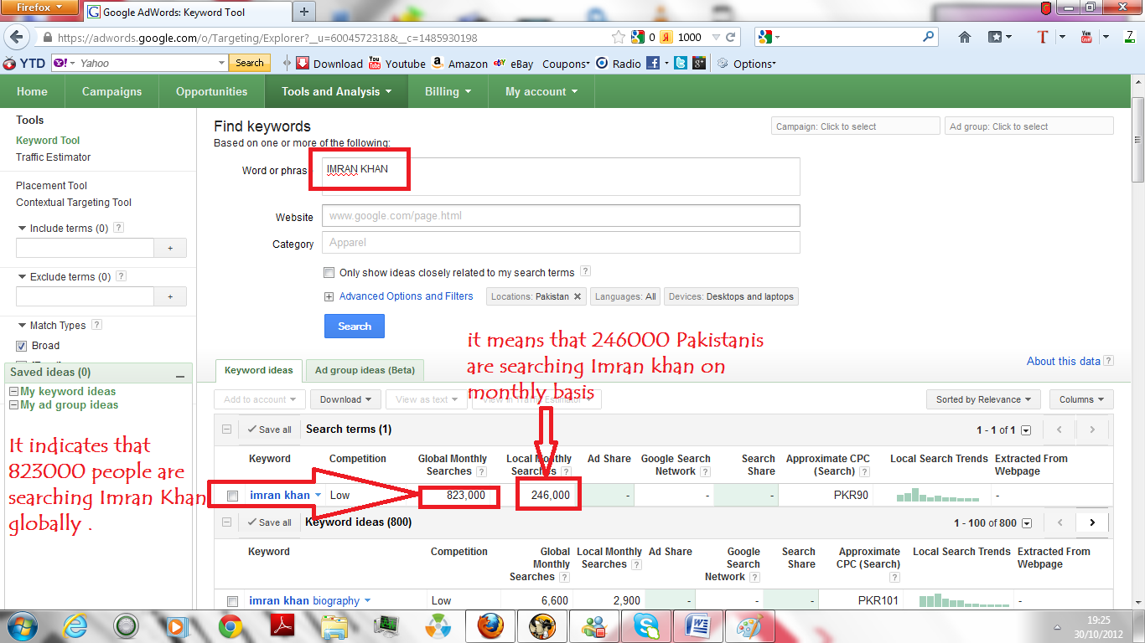Click the Twitter bird icon in toolbar
This screenshot has height=643, width=1145.
coord(681,63)
